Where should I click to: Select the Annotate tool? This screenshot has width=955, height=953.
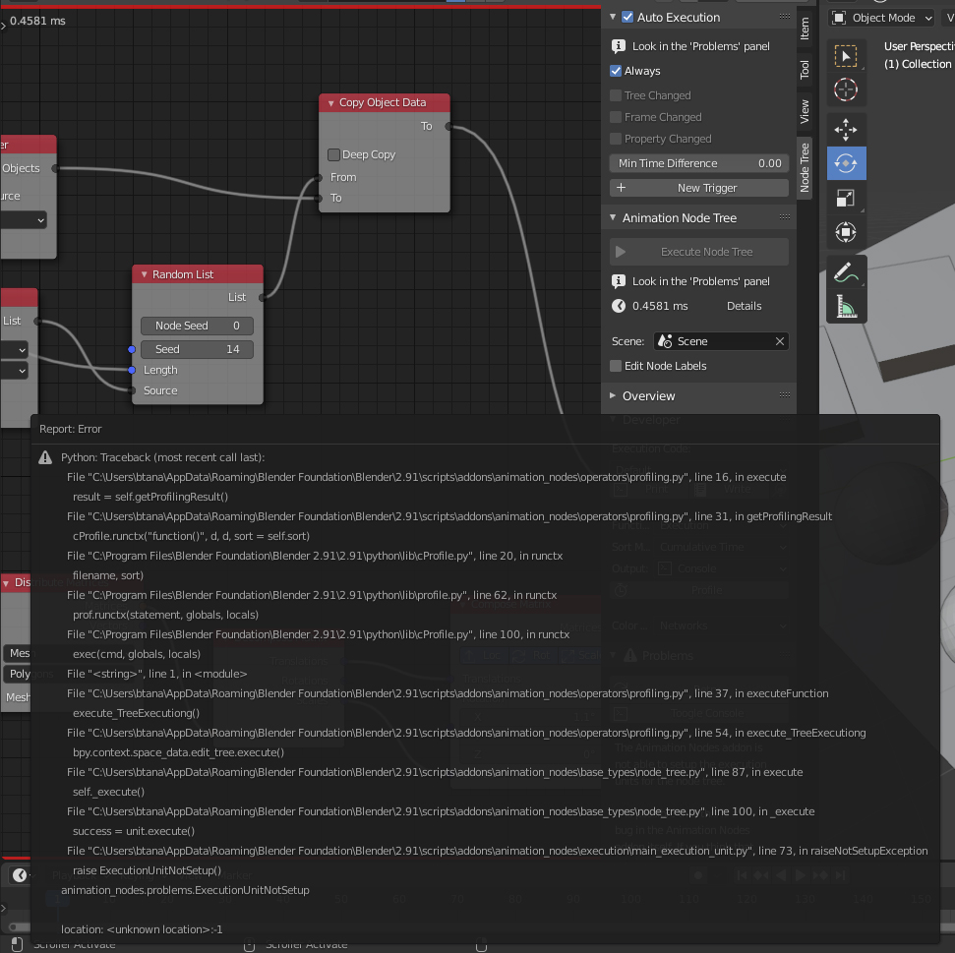click(x=846, y=271)
